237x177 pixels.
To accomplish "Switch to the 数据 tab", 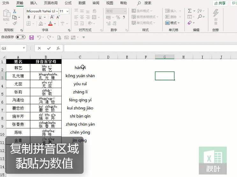I will click(82, 3).
